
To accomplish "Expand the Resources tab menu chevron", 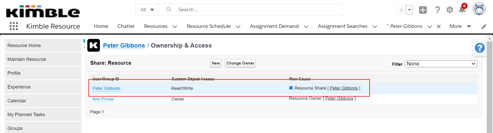I will [175, 27].
